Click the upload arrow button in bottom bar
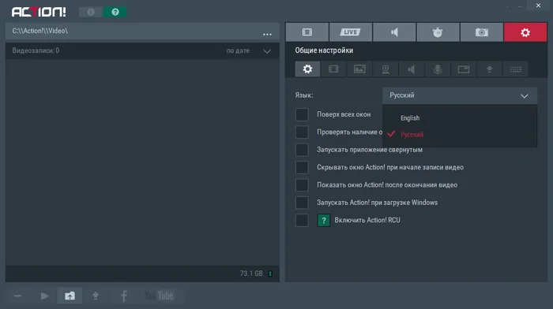 click(x=96, y=296)
